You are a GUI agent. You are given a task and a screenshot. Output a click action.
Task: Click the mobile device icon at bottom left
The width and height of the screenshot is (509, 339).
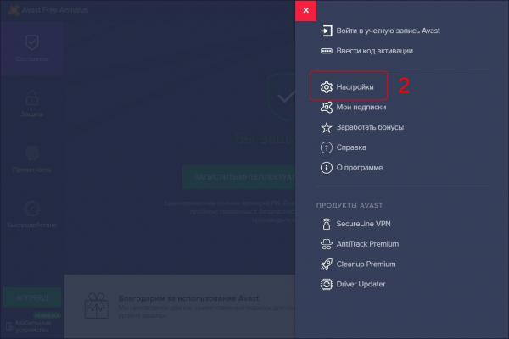[9, 326]
